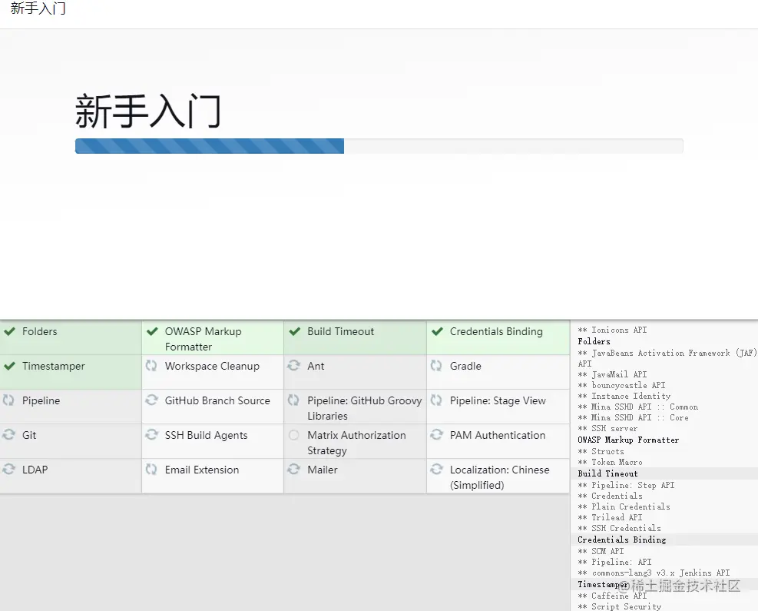
Task: Click the '** SSH server' log line
Action: coord(607,429)
